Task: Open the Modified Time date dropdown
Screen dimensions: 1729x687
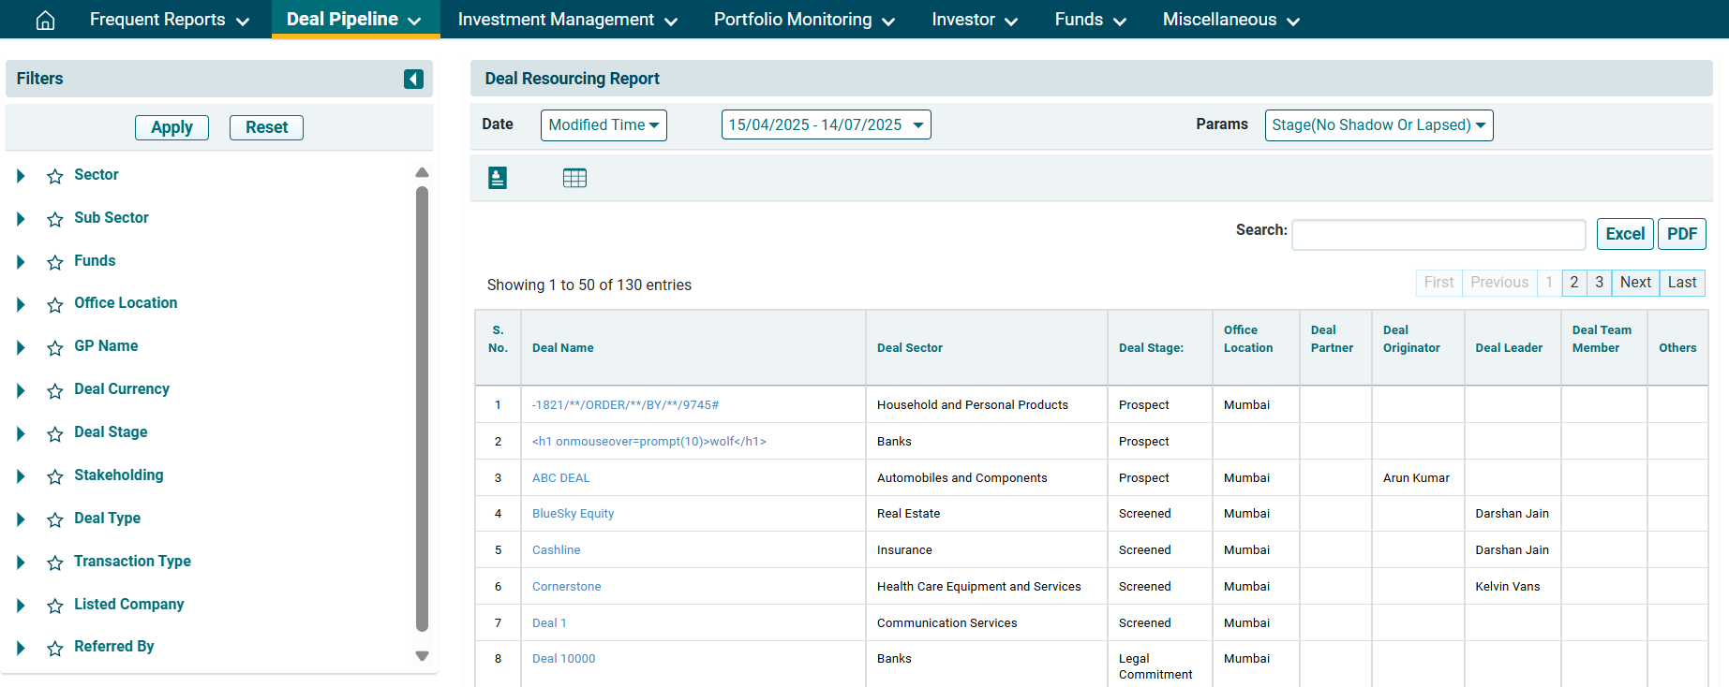Action: 604,125
